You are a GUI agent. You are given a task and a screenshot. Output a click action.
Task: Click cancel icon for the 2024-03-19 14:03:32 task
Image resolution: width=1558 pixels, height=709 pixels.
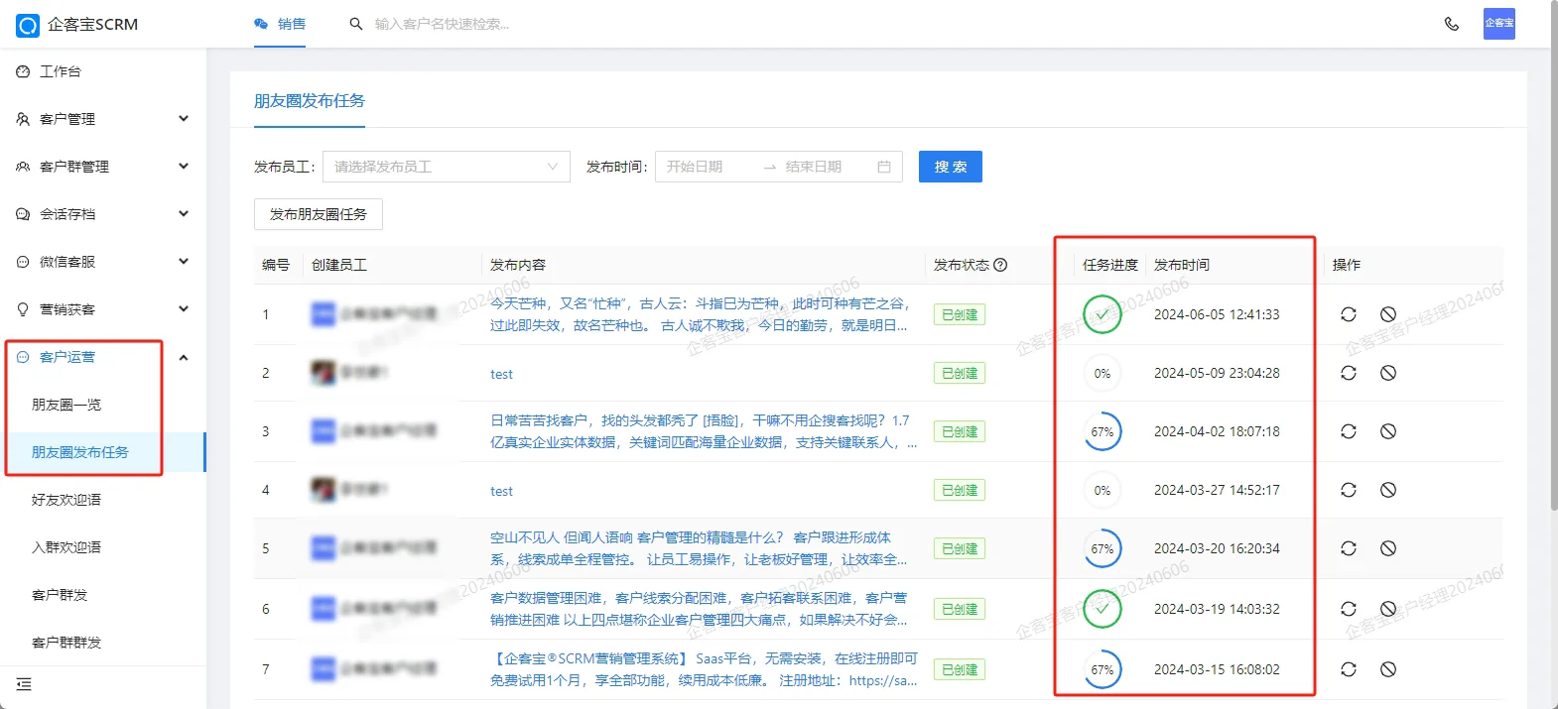tap(1388, 609)
